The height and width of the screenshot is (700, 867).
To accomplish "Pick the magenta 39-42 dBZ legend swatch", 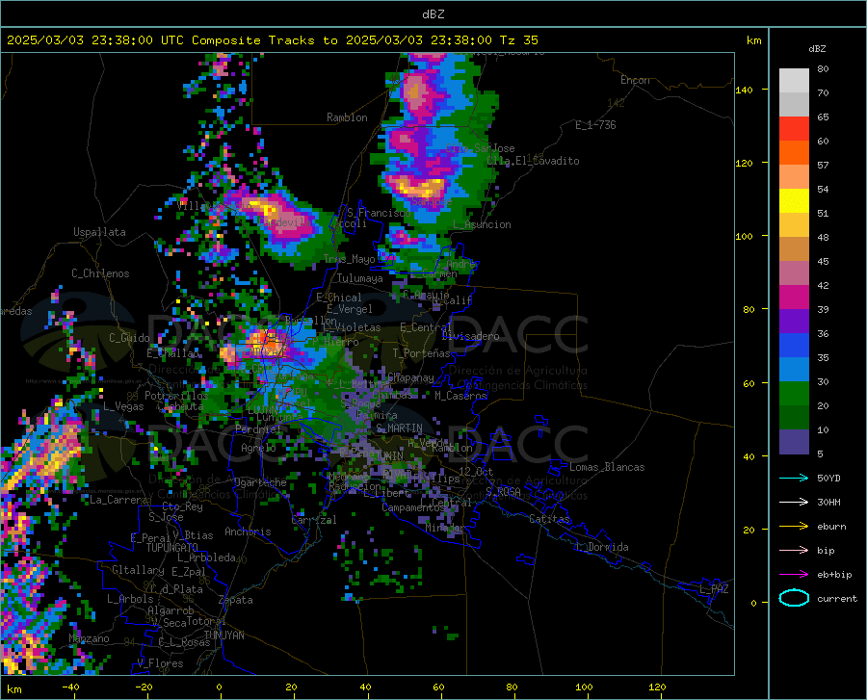I will pyautogui.click(x=794, y=298).
